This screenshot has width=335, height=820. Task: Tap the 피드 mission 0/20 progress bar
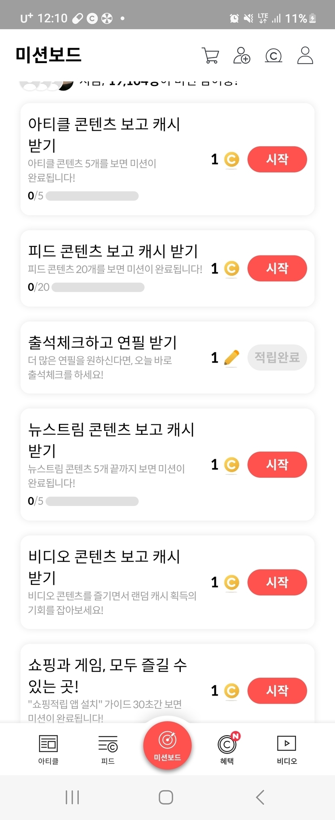(98, 287)
